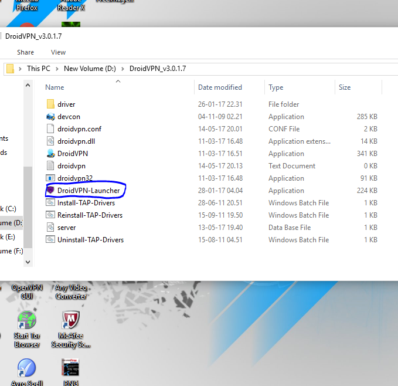Click the File folder type cell
Image resolution: width=398 pixels, height=386 pixels.
click(x=284, y=104)
